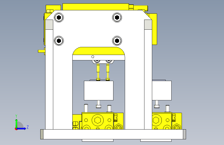Select the yellow dome-shaped part in the arch
224x145 pixels.
99,51
